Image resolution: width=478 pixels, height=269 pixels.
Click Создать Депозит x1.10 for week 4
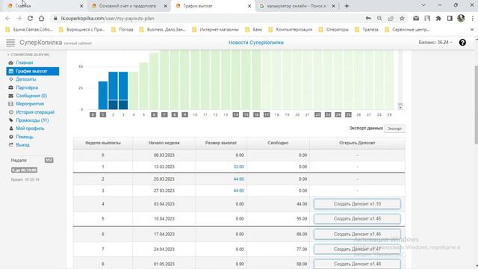pos(357,204)
